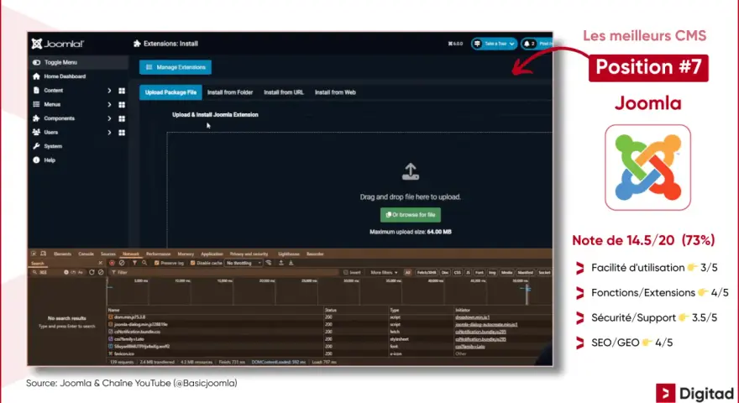This screenshot has height=403, width=739.
Task: Open the DevTools Console tab
Action: [x=86, y=254]
